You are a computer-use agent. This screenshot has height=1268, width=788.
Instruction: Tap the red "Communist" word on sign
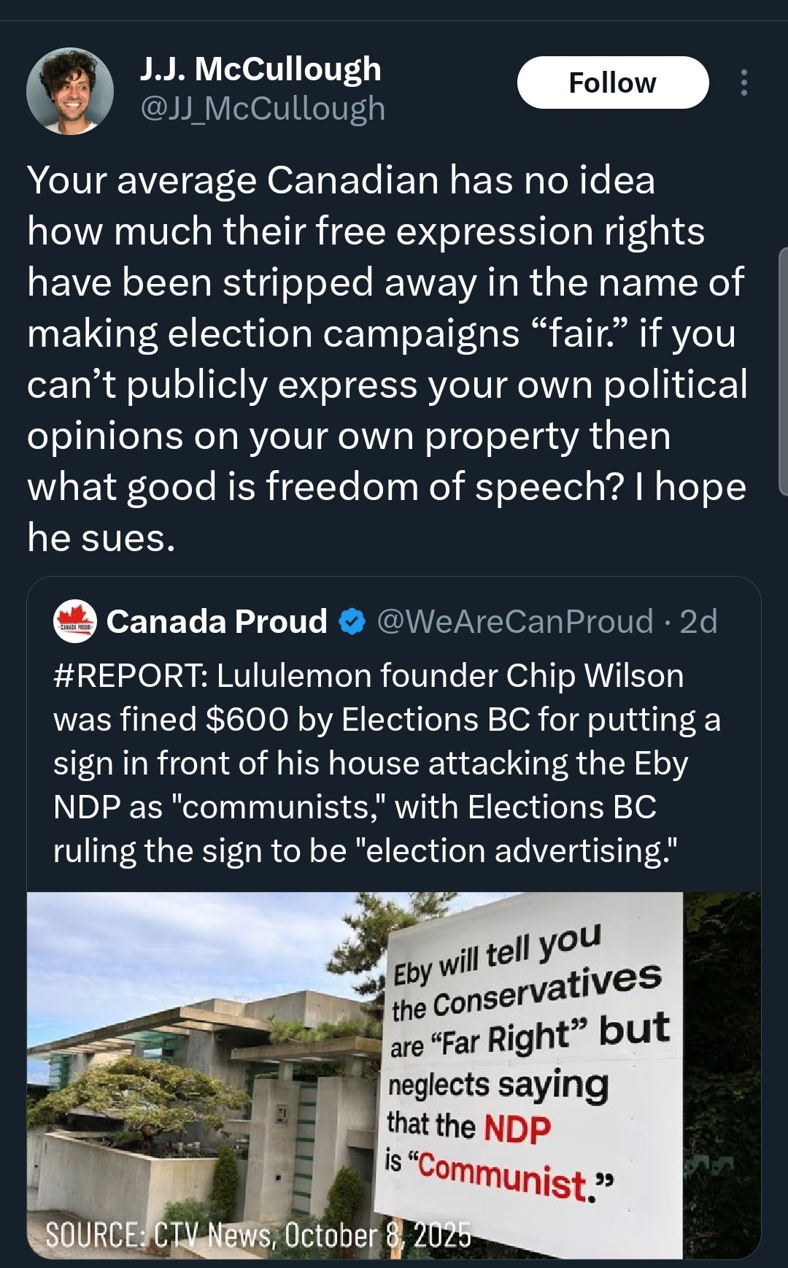(502, 1172)
